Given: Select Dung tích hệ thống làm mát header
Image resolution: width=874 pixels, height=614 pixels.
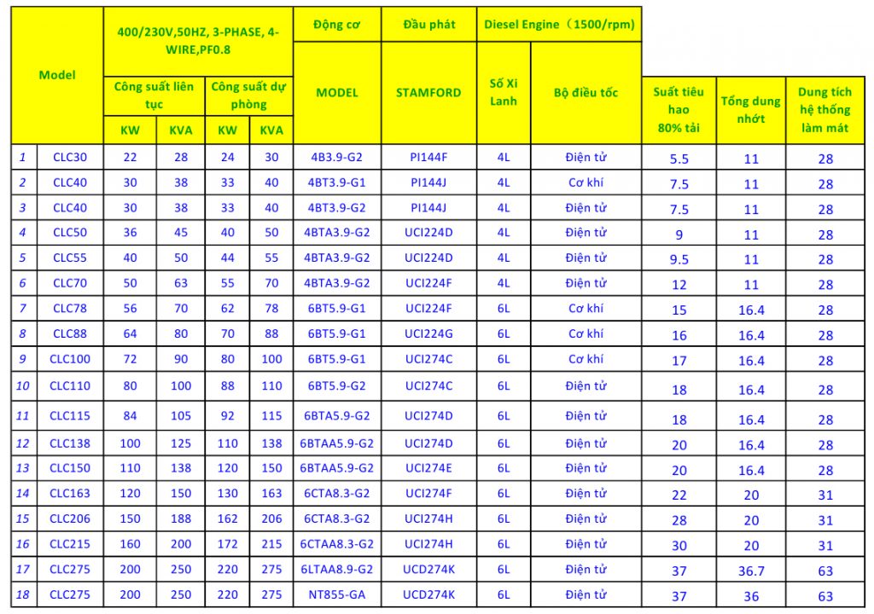Looking at the screenshot, I should click(x=824, y=109).
